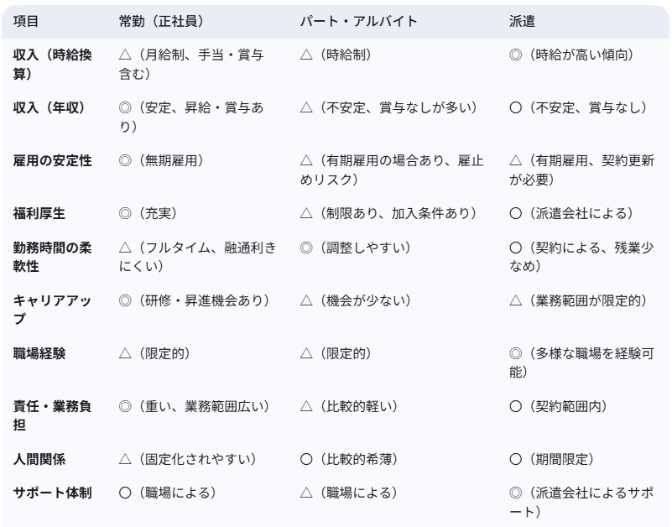Click the double-circle icon beside 派遣会社によるサポート
672x527 pixels.
pyautogui.click(x=516, y=493)
